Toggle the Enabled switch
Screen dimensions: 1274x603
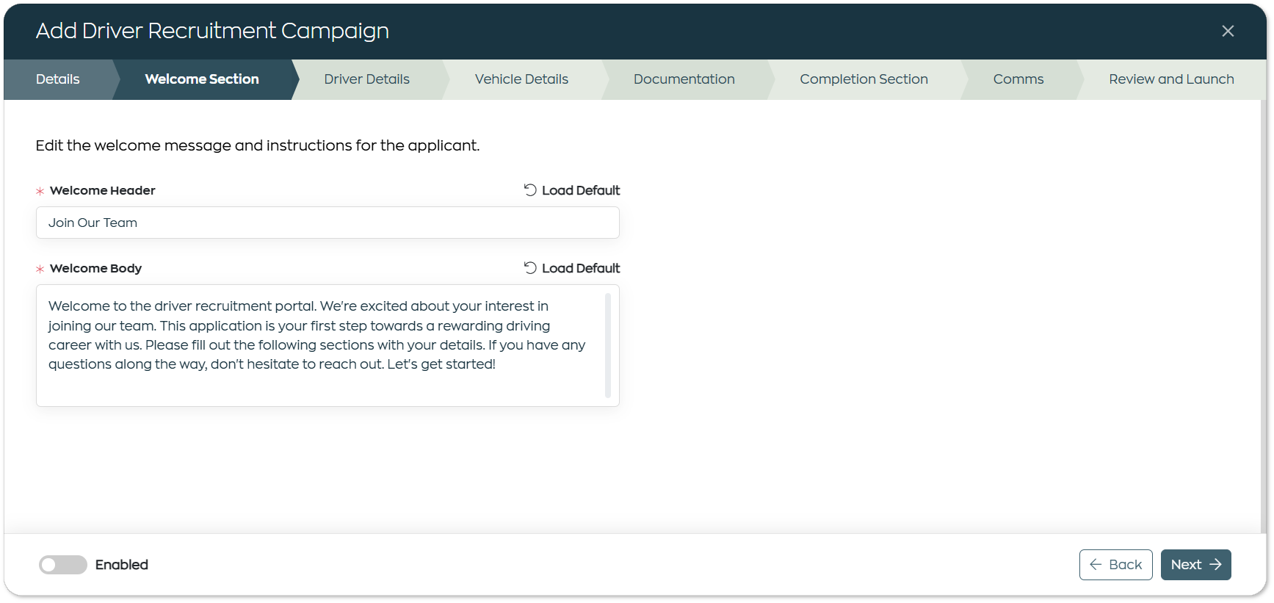click(62, 565)
